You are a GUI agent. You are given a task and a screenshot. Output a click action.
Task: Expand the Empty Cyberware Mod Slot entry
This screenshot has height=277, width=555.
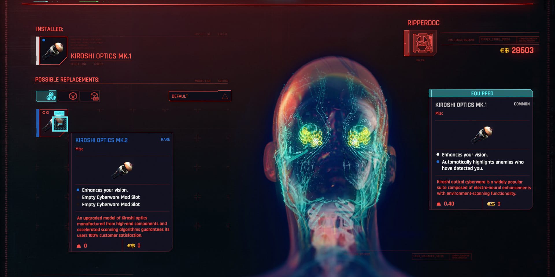[111, 197]
